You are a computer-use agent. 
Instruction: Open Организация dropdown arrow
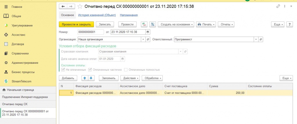143,39
